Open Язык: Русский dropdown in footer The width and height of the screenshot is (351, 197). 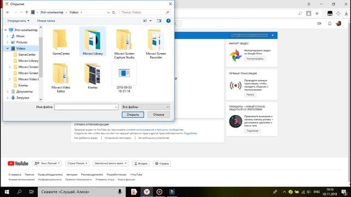click(47, 163)
